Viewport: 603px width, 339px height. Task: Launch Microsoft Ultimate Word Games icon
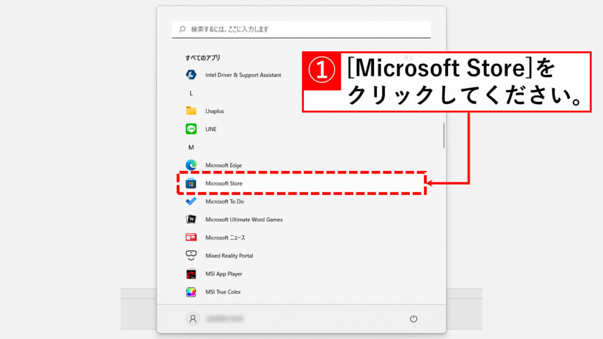tap(191, 220)
